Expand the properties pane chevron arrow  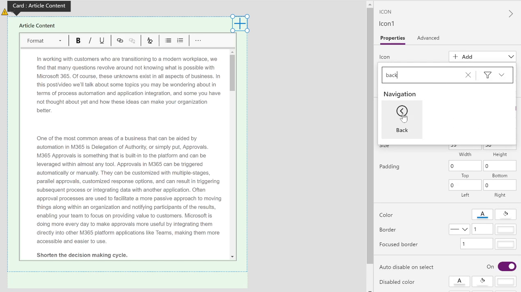coord(511,14)
